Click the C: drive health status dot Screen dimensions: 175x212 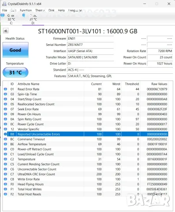(3, 15)
